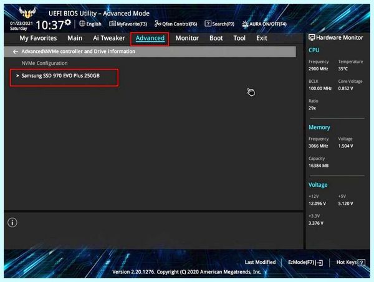The width and height of the screenshot is (374, 282).
Task: Go to the Exit tab
Action: [x=262, y=38]
